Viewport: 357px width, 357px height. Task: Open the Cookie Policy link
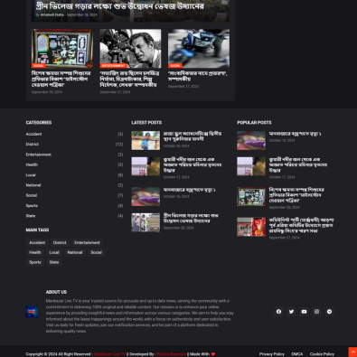tap(322, 354)
